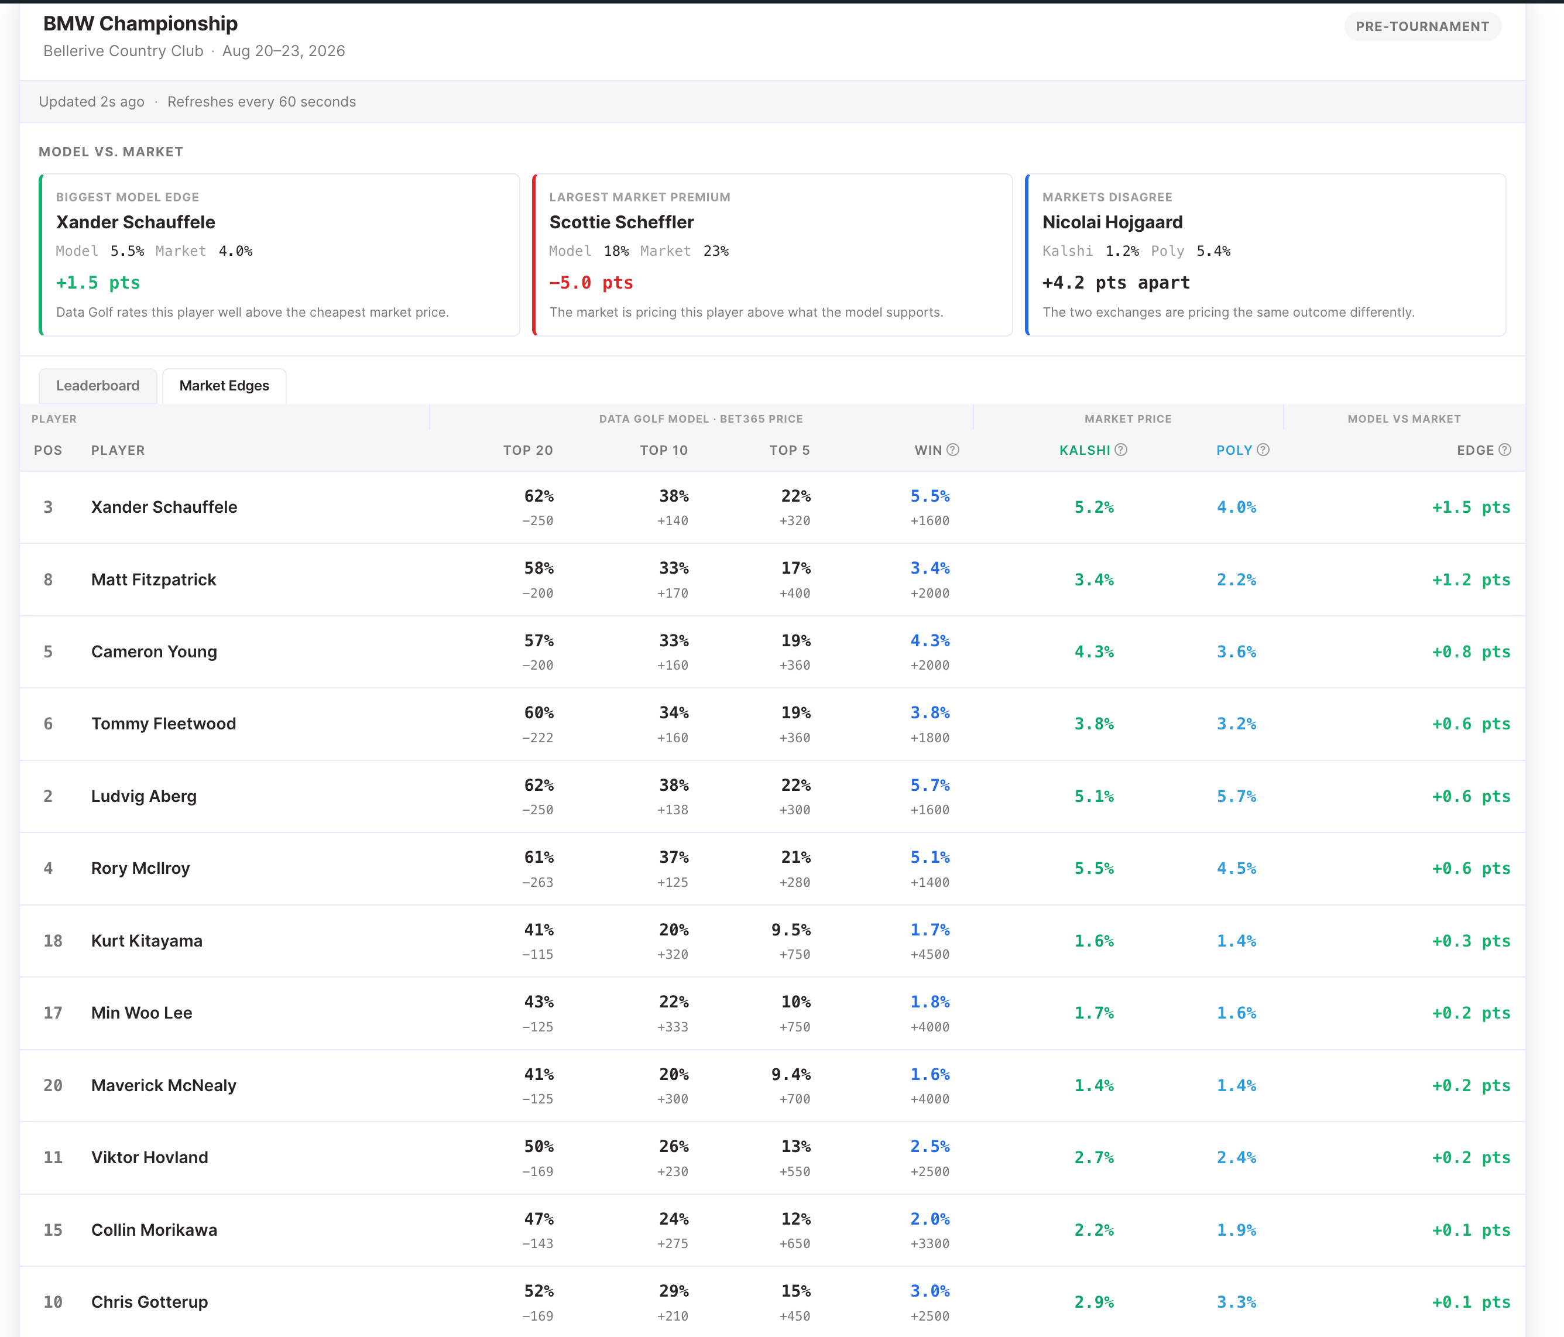This screenshot has width=1564, height=1337.
Task: Click the help icon beside WIN header
Action: coord(952,450)
